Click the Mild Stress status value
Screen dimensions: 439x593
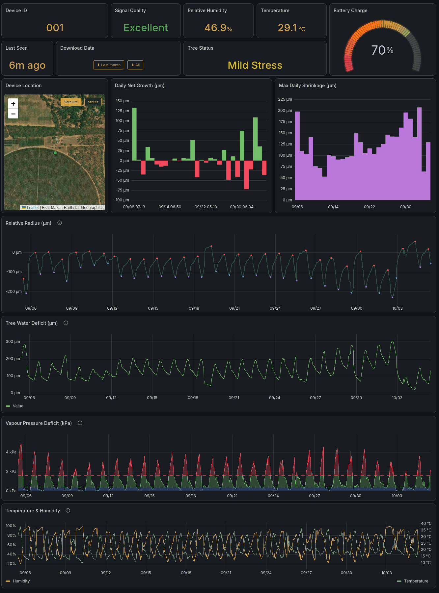pos(255,65)
